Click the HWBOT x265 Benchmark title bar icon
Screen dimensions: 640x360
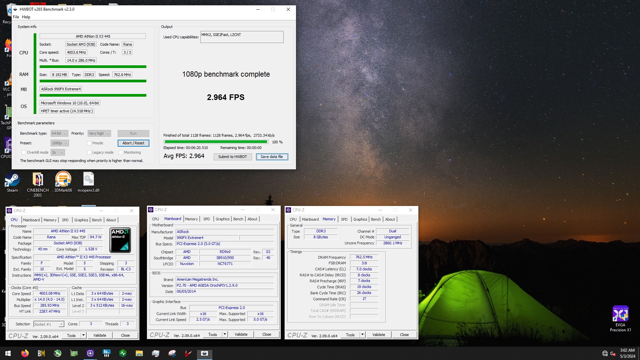(15, 9)
